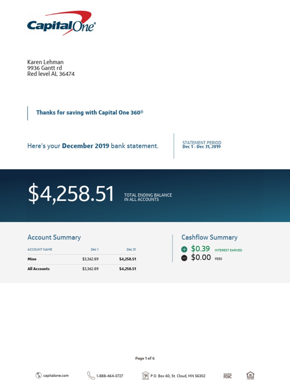Click the Capital One logo
Image resolution: width=290 pixels, height=387 pixels.
click(61, 23)
